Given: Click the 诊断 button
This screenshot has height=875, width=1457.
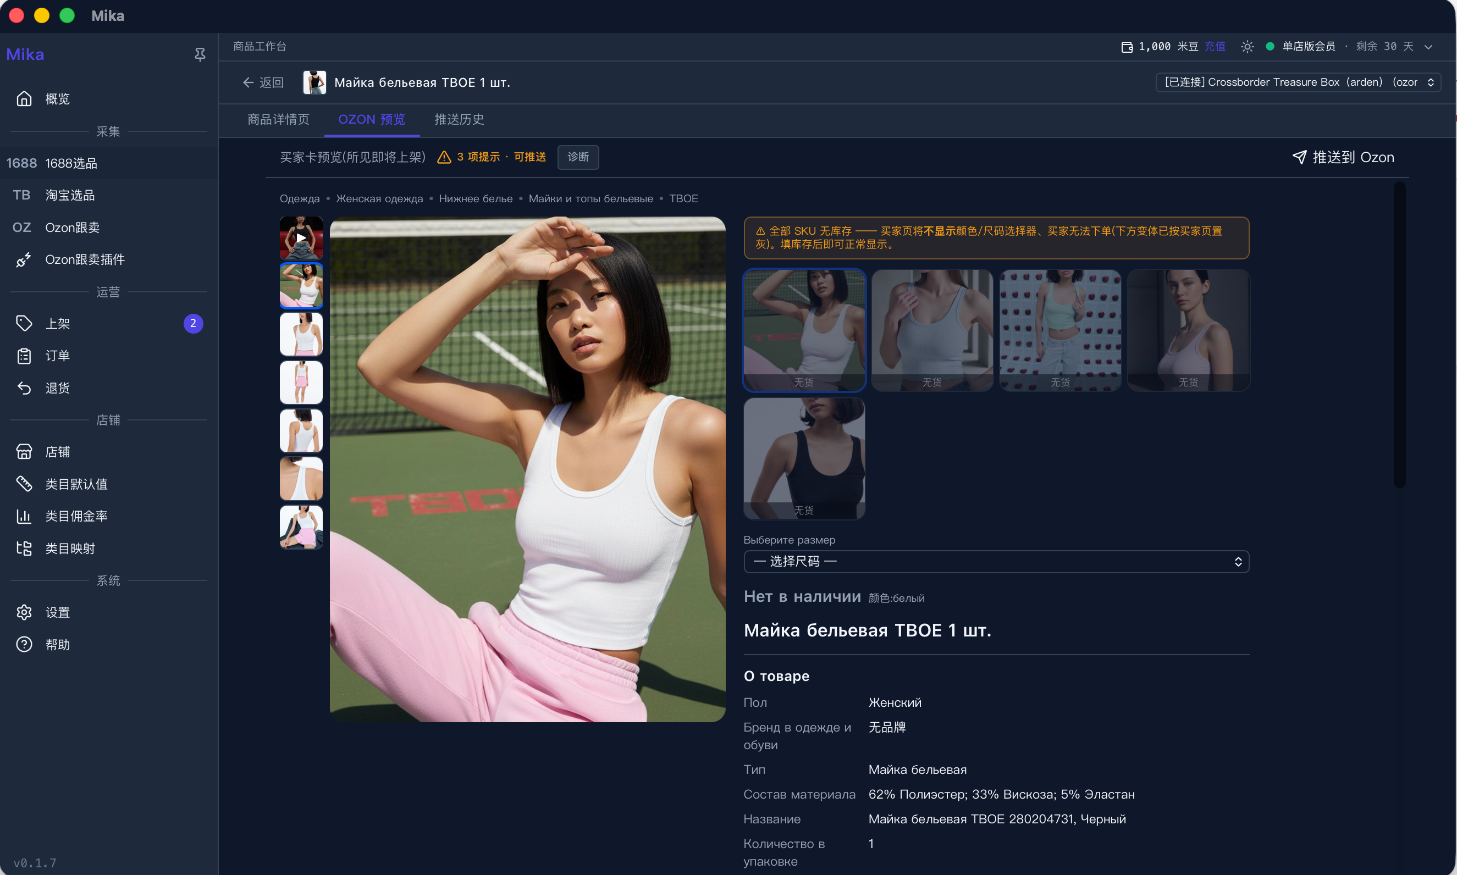Looking at the screenshot, I should 578,157.
